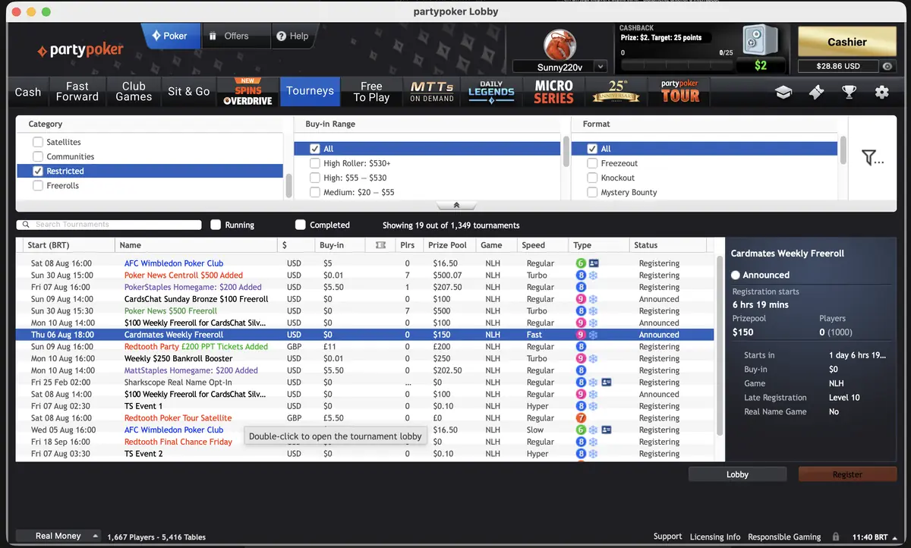The height and width of the screenshot is (548, 911).
Task: Sort by the Prize Pool column header
Action: tap(451, 245)
